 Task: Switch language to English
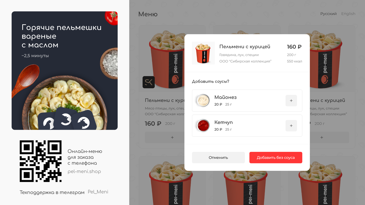[348, 14]
